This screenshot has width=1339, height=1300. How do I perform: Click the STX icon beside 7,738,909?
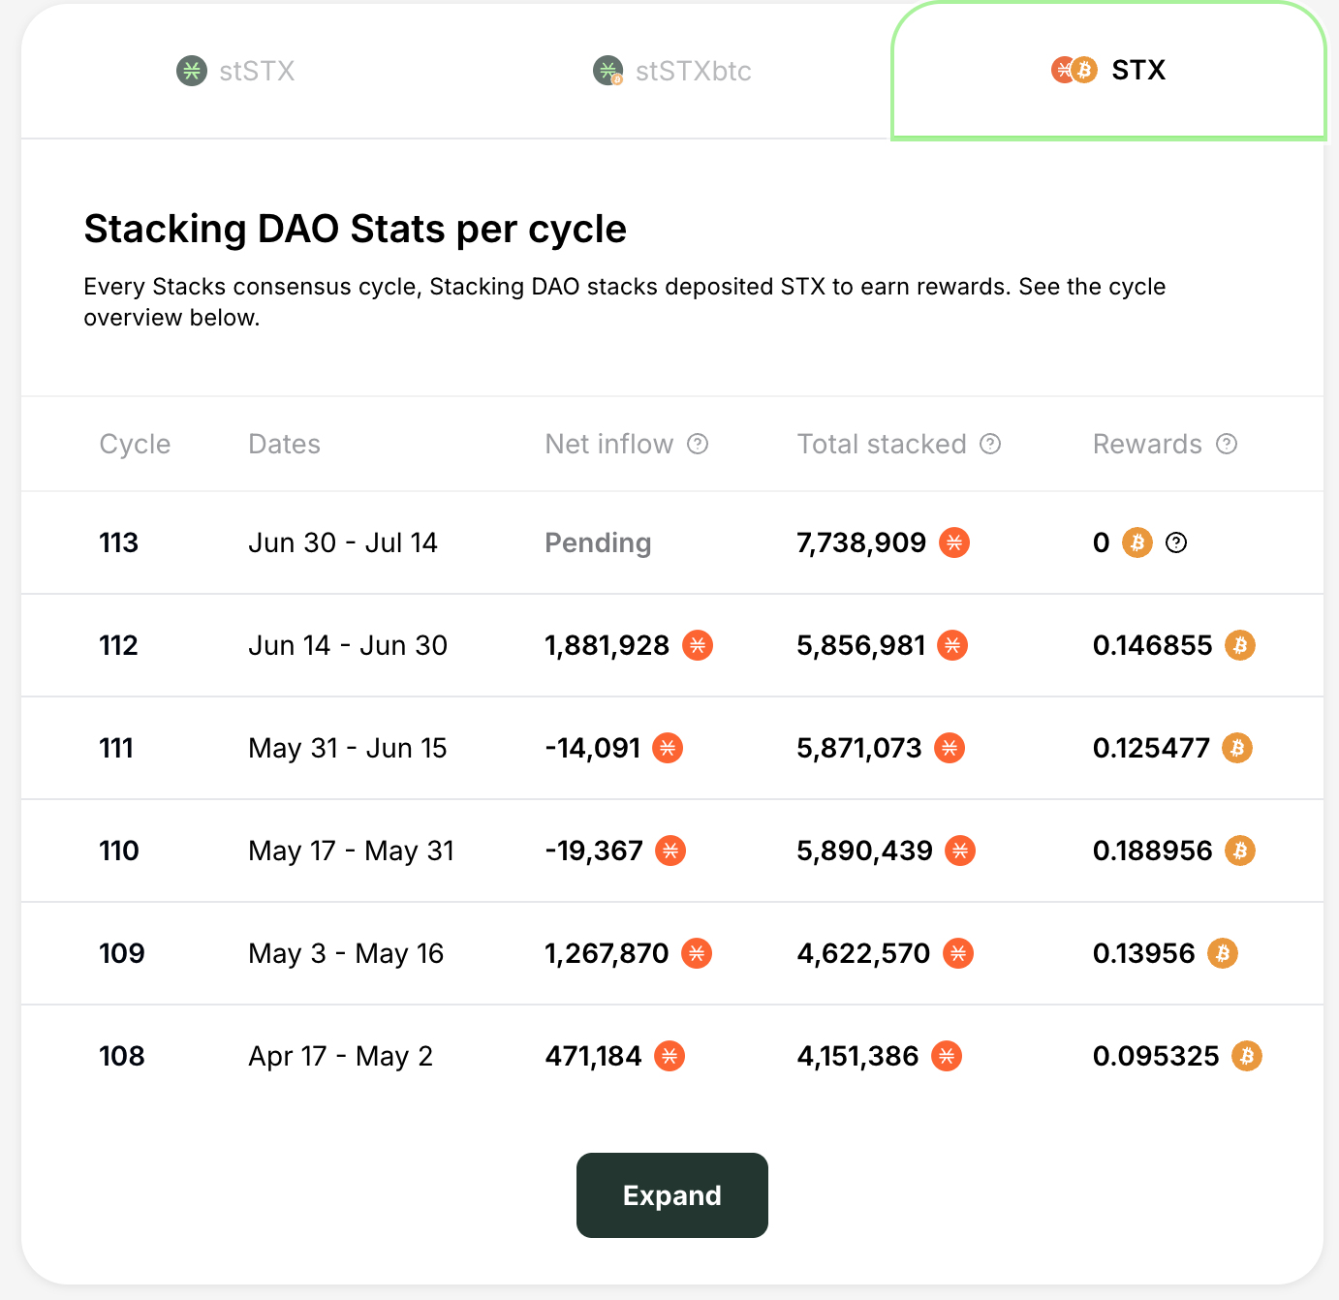point(954,542)
